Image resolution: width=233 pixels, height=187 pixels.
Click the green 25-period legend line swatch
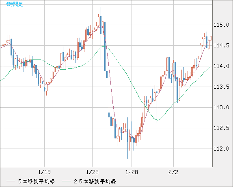(66, 181)
